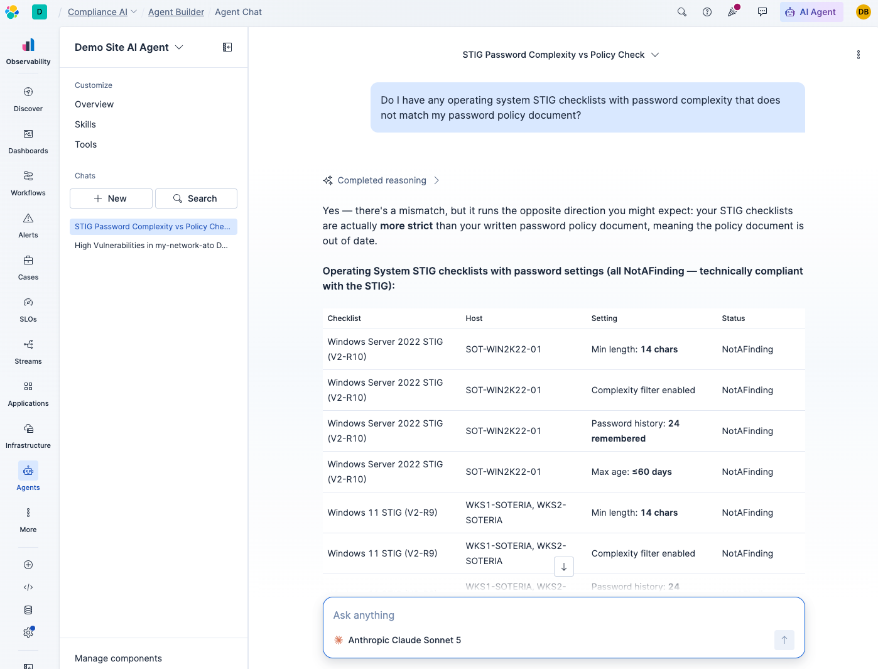
Task: Open the newsfeed celebration icon
Action: click(733, 12)
